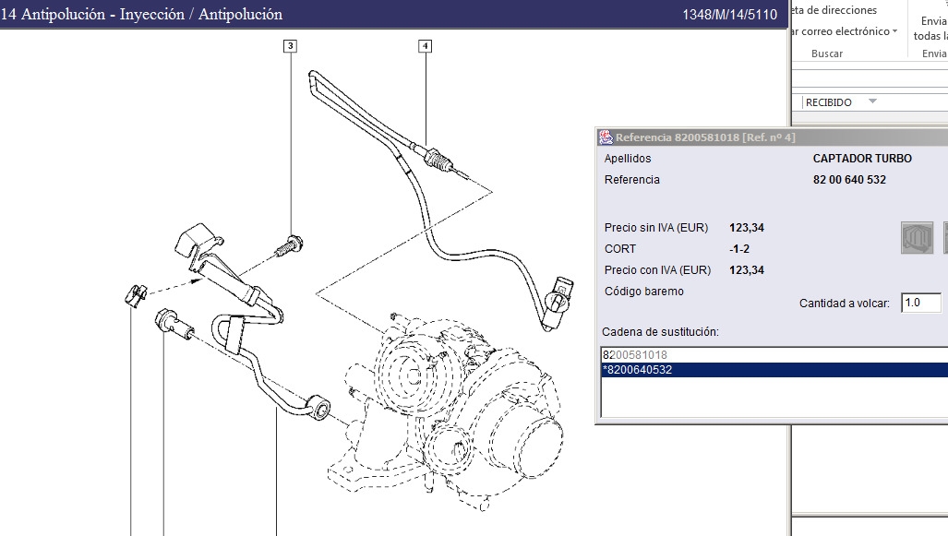
Task: Select the *8200640532 substitution entry
Action: pos(774,370)
